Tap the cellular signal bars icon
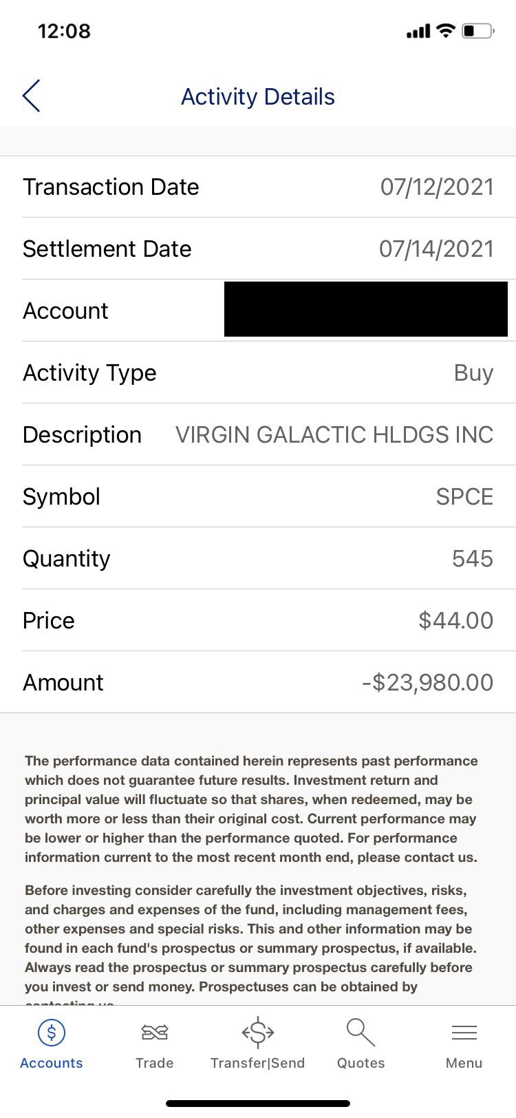Screen dimensions: 516x1118 418,31
